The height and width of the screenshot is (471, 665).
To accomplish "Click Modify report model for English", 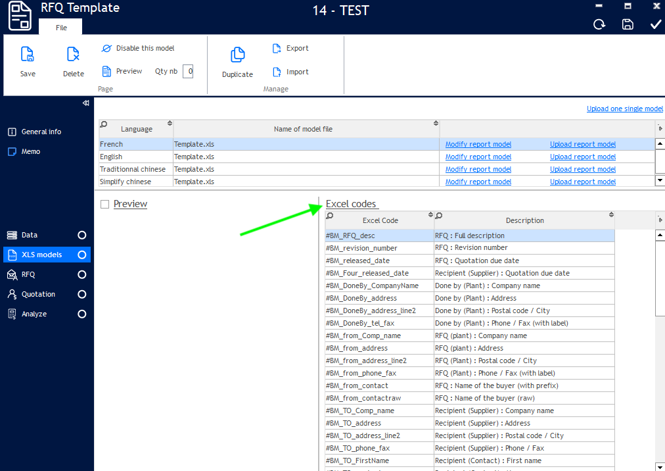I will pyautogui.click(x=478, y=157).
